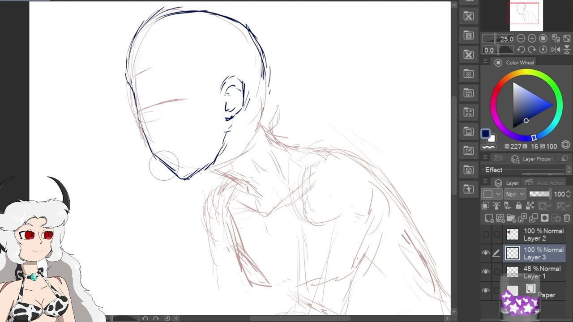Hide Layer 3 eye icon
Viewport: 573px width, 322px height.
(x=486, y=253)
